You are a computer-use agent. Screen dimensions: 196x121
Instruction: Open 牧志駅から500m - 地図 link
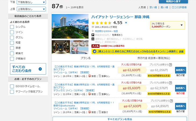(106, 31)
